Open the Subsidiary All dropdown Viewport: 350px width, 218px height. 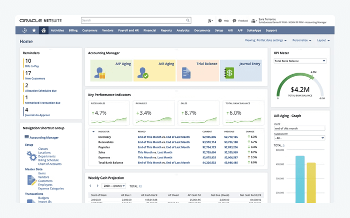click(299, 138)
